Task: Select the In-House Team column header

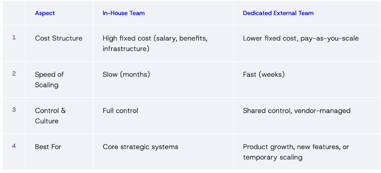Action: tap(124, 13)
